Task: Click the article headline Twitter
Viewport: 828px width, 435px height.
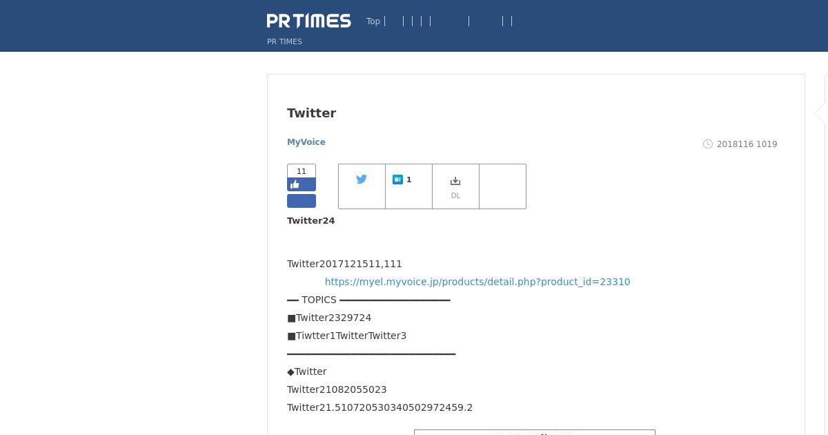Action: tap(311, 113)
